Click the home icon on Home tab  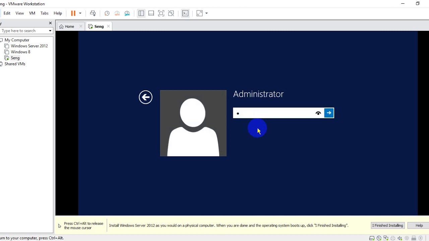(x=61, y=27)
